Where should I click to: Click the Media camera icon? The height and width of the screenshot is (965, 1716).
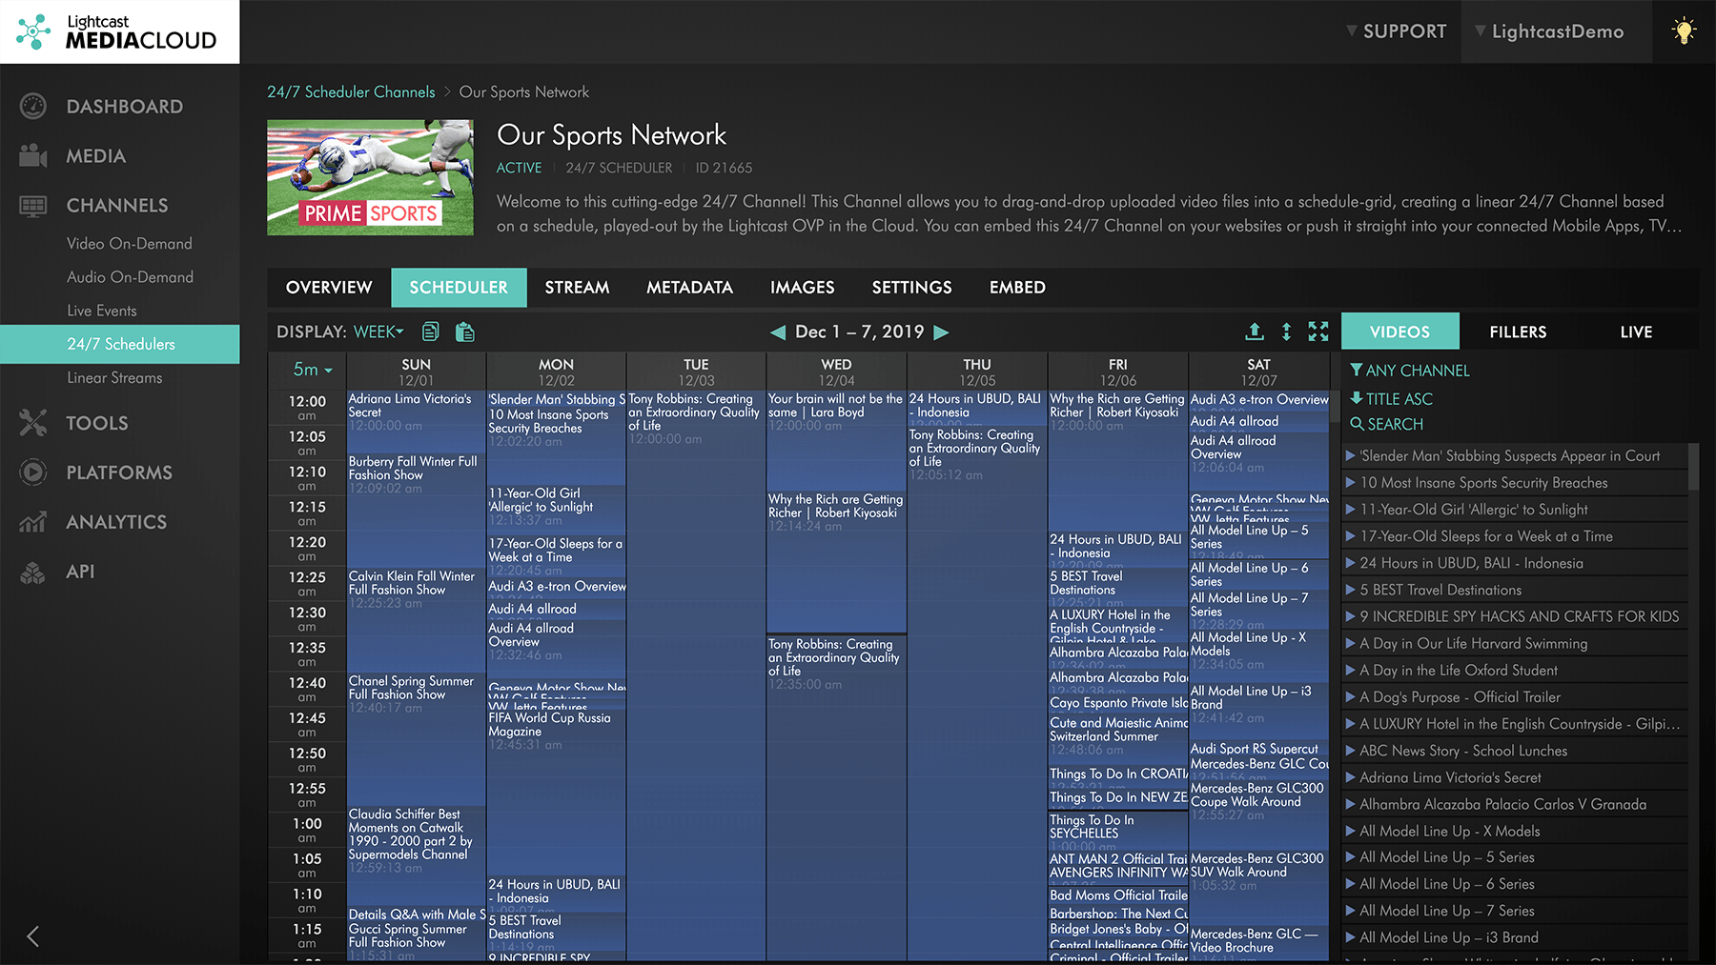tap(33, 156)
